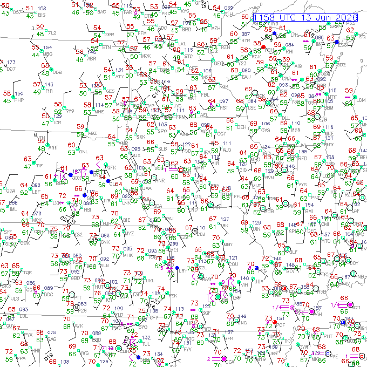Click the POF station label
This screenshot has height=367, width=367.
281,325
